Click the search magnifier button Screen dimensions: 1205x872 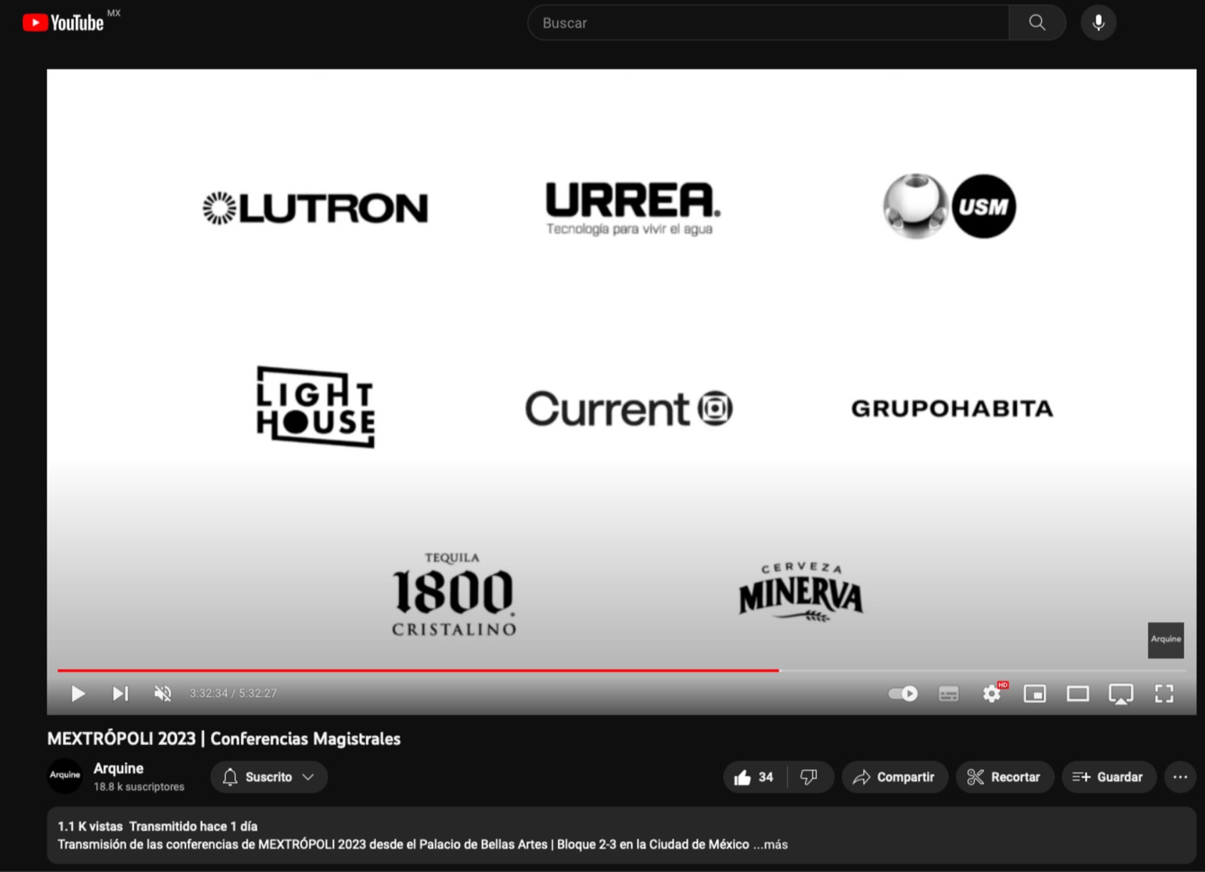pos(1037,23)
